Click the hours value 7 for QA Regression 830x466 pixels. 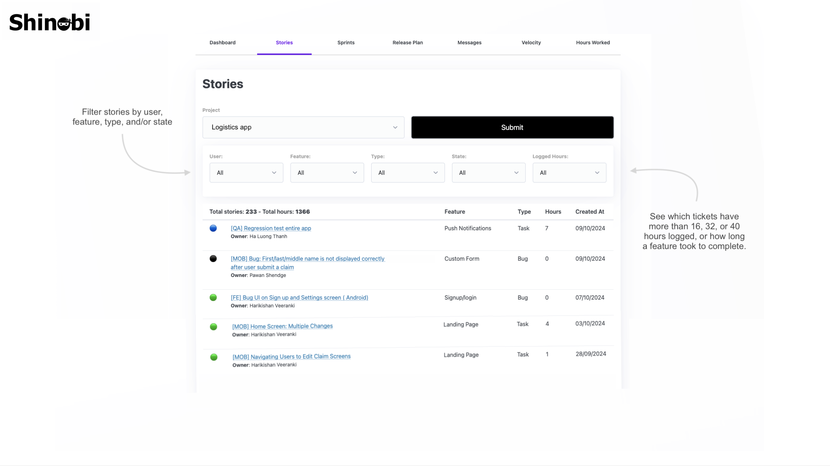[x=547, y=228]
